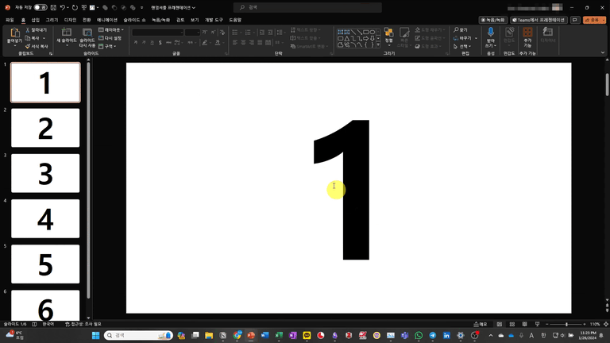610x343 pixels.
Task: Start slideshow from quick access toolbar
Action: (83, 7)
